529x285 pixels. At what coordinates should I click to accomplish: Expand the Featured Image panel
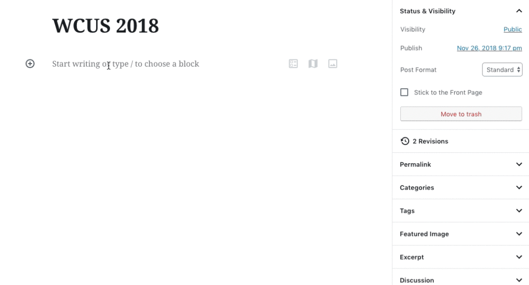461,234
